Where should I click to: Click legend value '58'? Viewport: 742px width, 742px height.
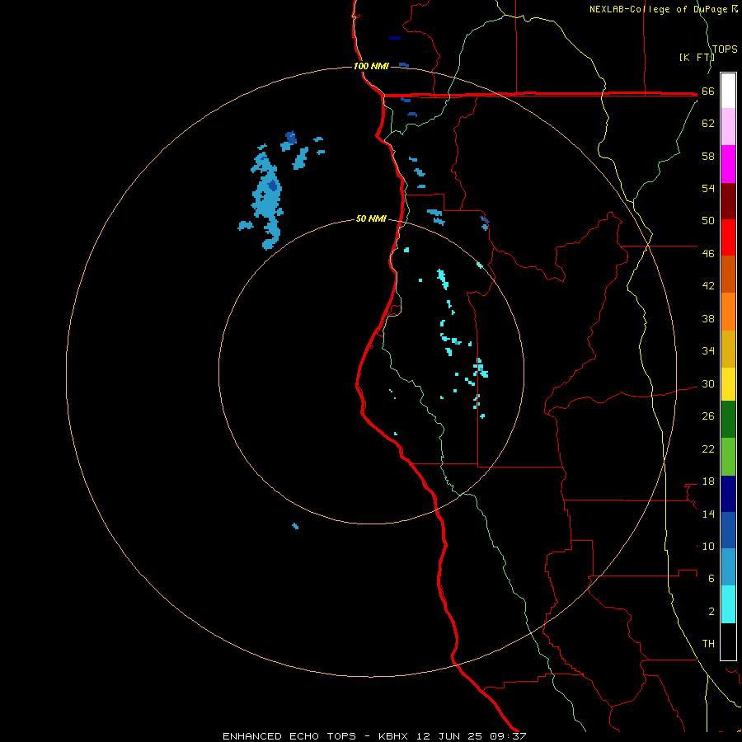pyautogui.click(x=708, y=156)
